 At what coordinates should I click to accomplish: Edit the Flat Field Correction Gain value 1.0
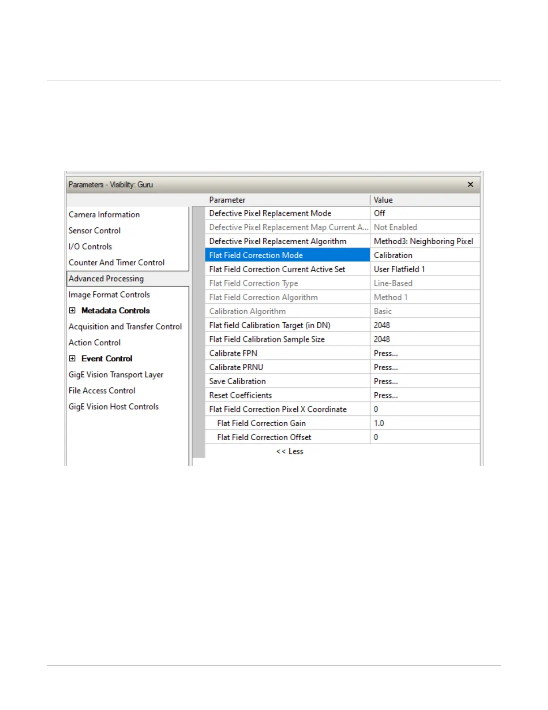tap(425, 423)
